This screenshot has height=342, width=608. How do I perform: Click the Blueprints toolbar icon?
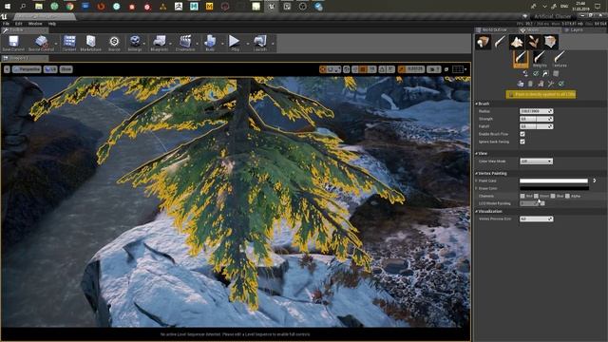point(159,44)
